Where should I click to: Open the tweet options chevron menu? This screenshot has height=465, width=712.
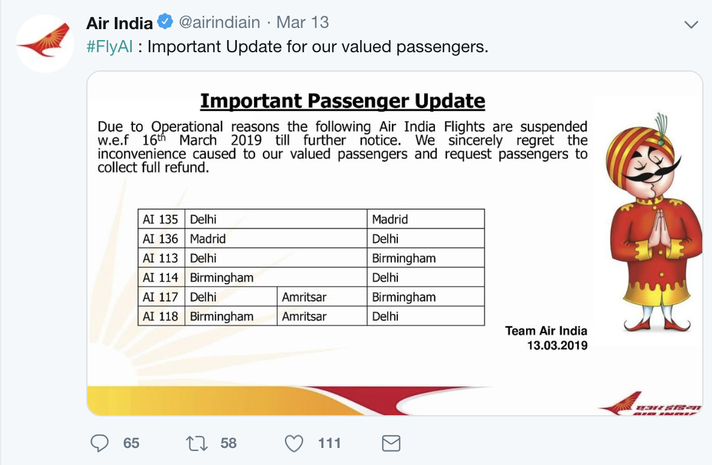[691, 24]
